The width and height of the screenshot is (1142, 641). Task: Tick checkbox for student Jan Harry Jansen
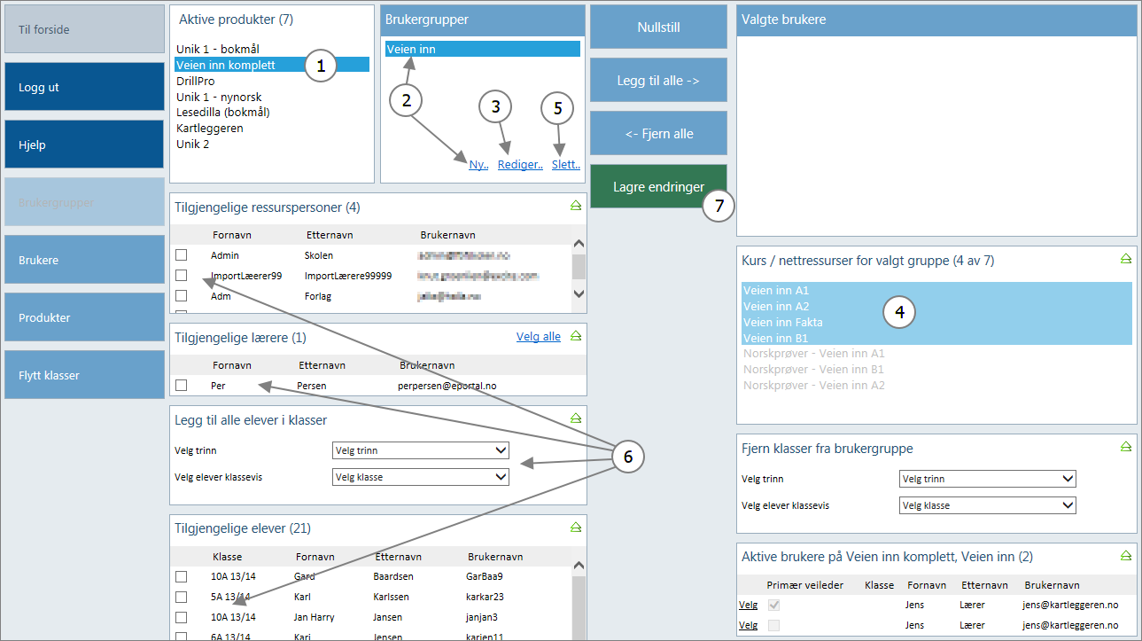click(182, 617)
